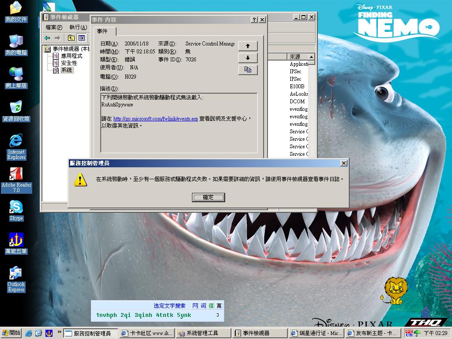Expand quick launch overflow chevron
Screen dimensions: 452x339
[x=60, y=332]
